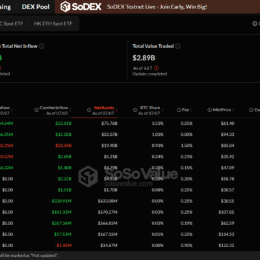Viewport: 260px width, 260px height.
Task: Sort table by Fee arrows
Action: point(191,110)
